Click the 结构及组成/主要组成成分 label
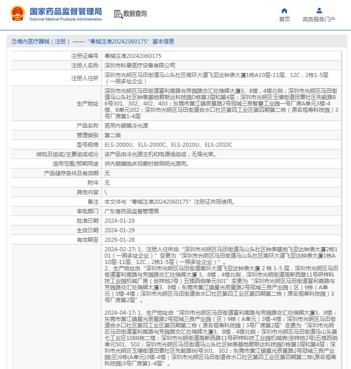Screen dimensions: 351x369 [x=67, y=154]
